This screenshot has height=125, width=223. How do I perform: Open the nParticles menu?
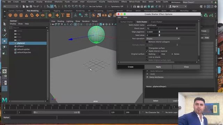tap(59, 2)
